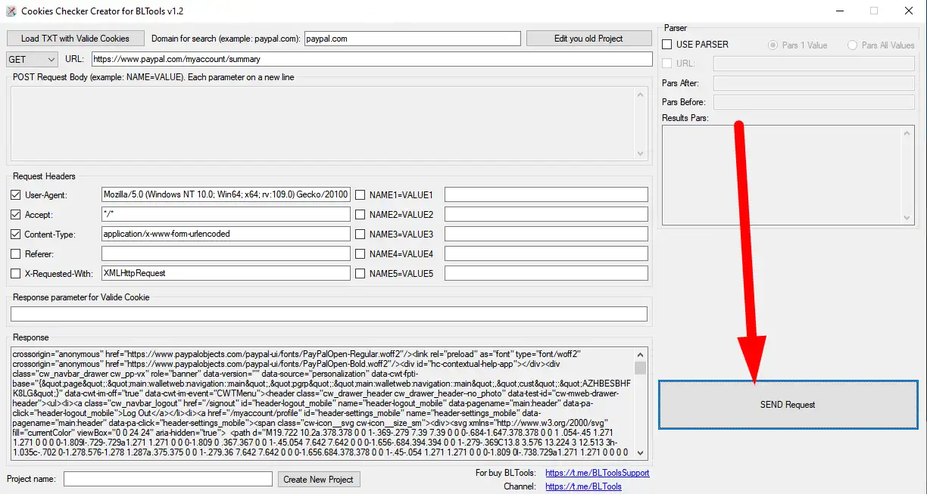Open the GET request method dropdown
Screen dimensions: 927x494
(32, 59)
